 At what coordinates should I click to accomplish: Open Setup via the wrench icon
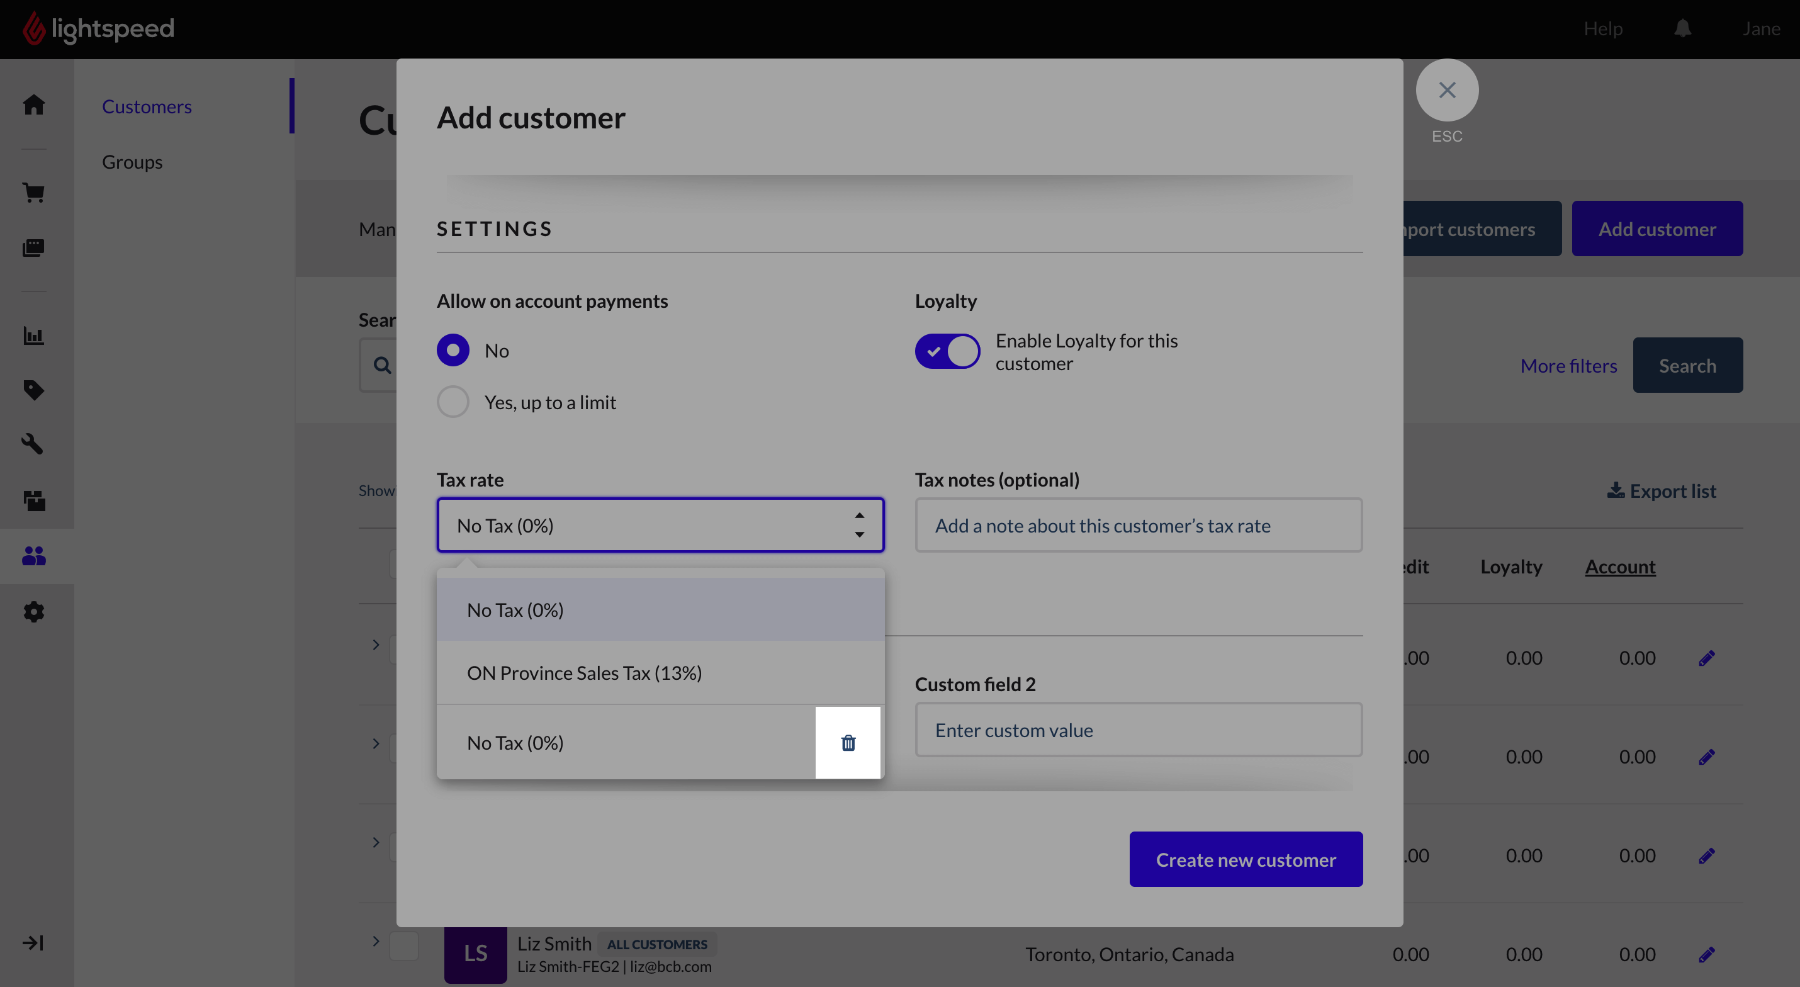[x=33, y=443]
